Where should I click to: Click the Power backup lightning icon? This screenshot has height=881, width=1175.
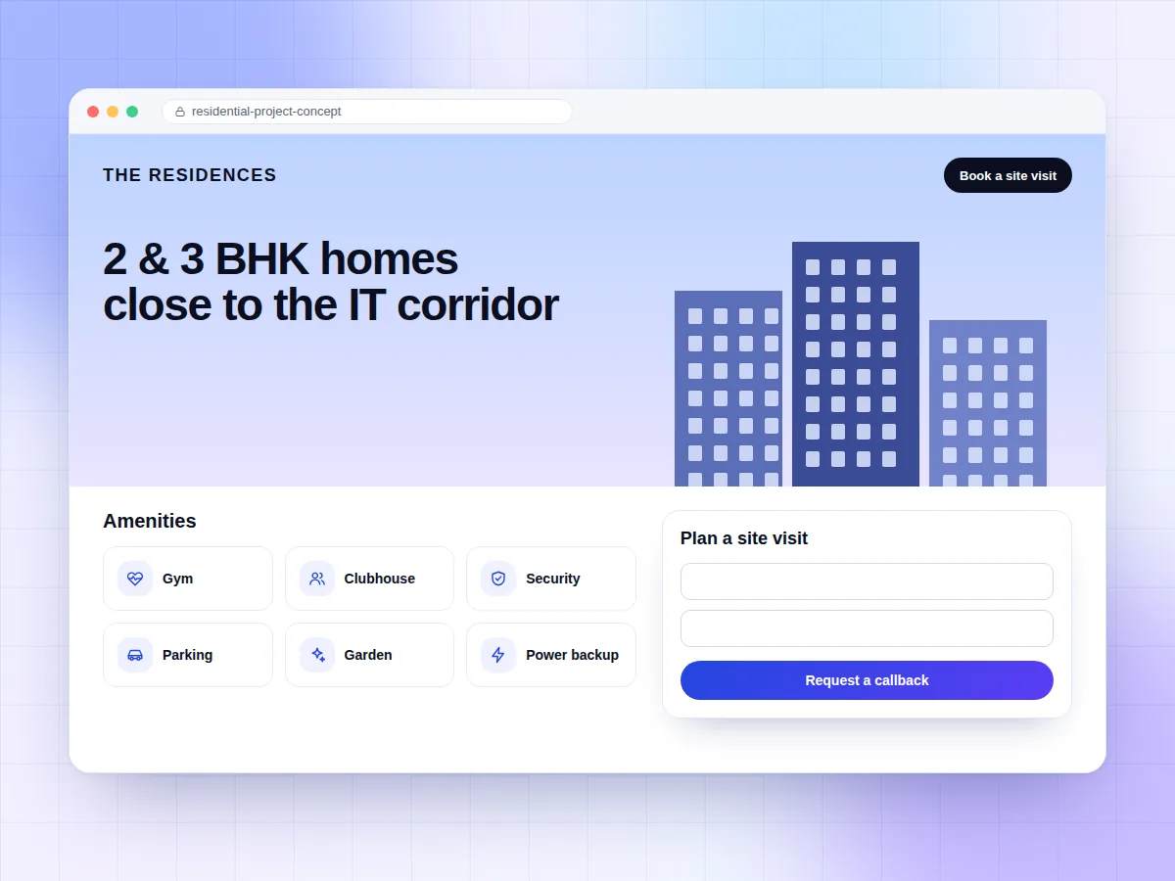pyautogui.click(x=498, y=655)
